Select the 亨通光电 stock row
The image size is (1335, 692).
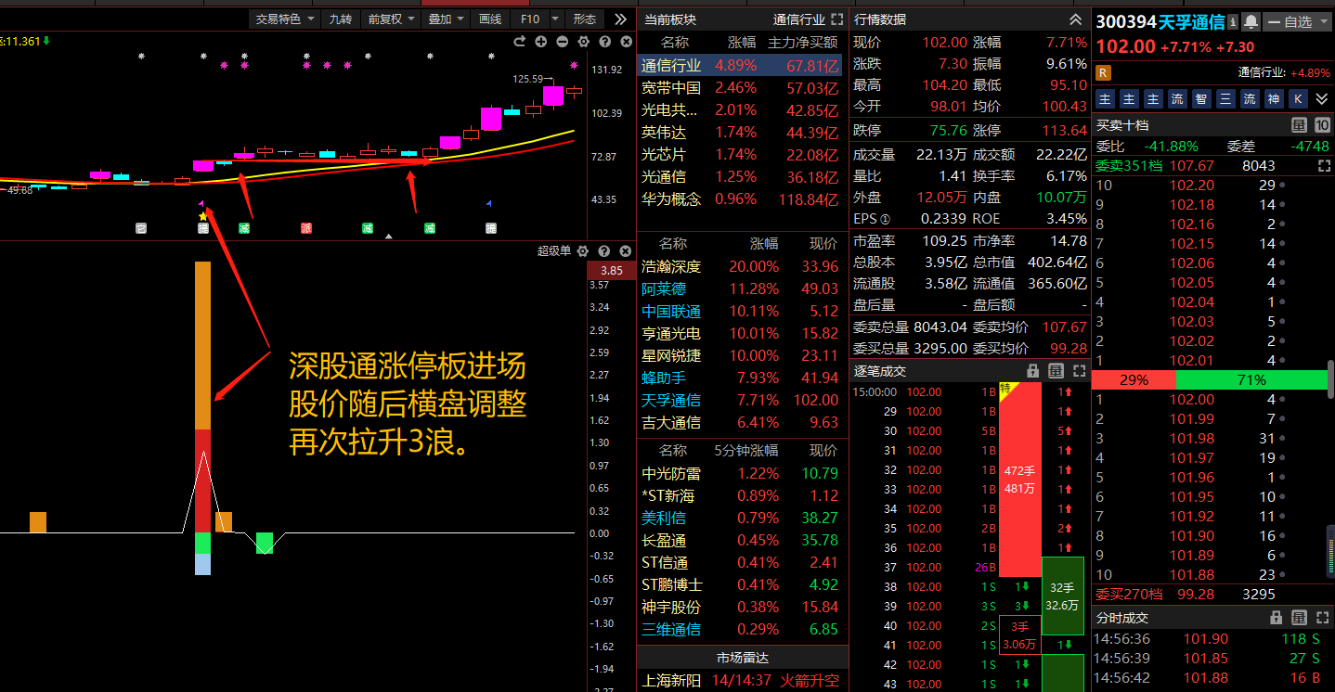tap(742, 334)
